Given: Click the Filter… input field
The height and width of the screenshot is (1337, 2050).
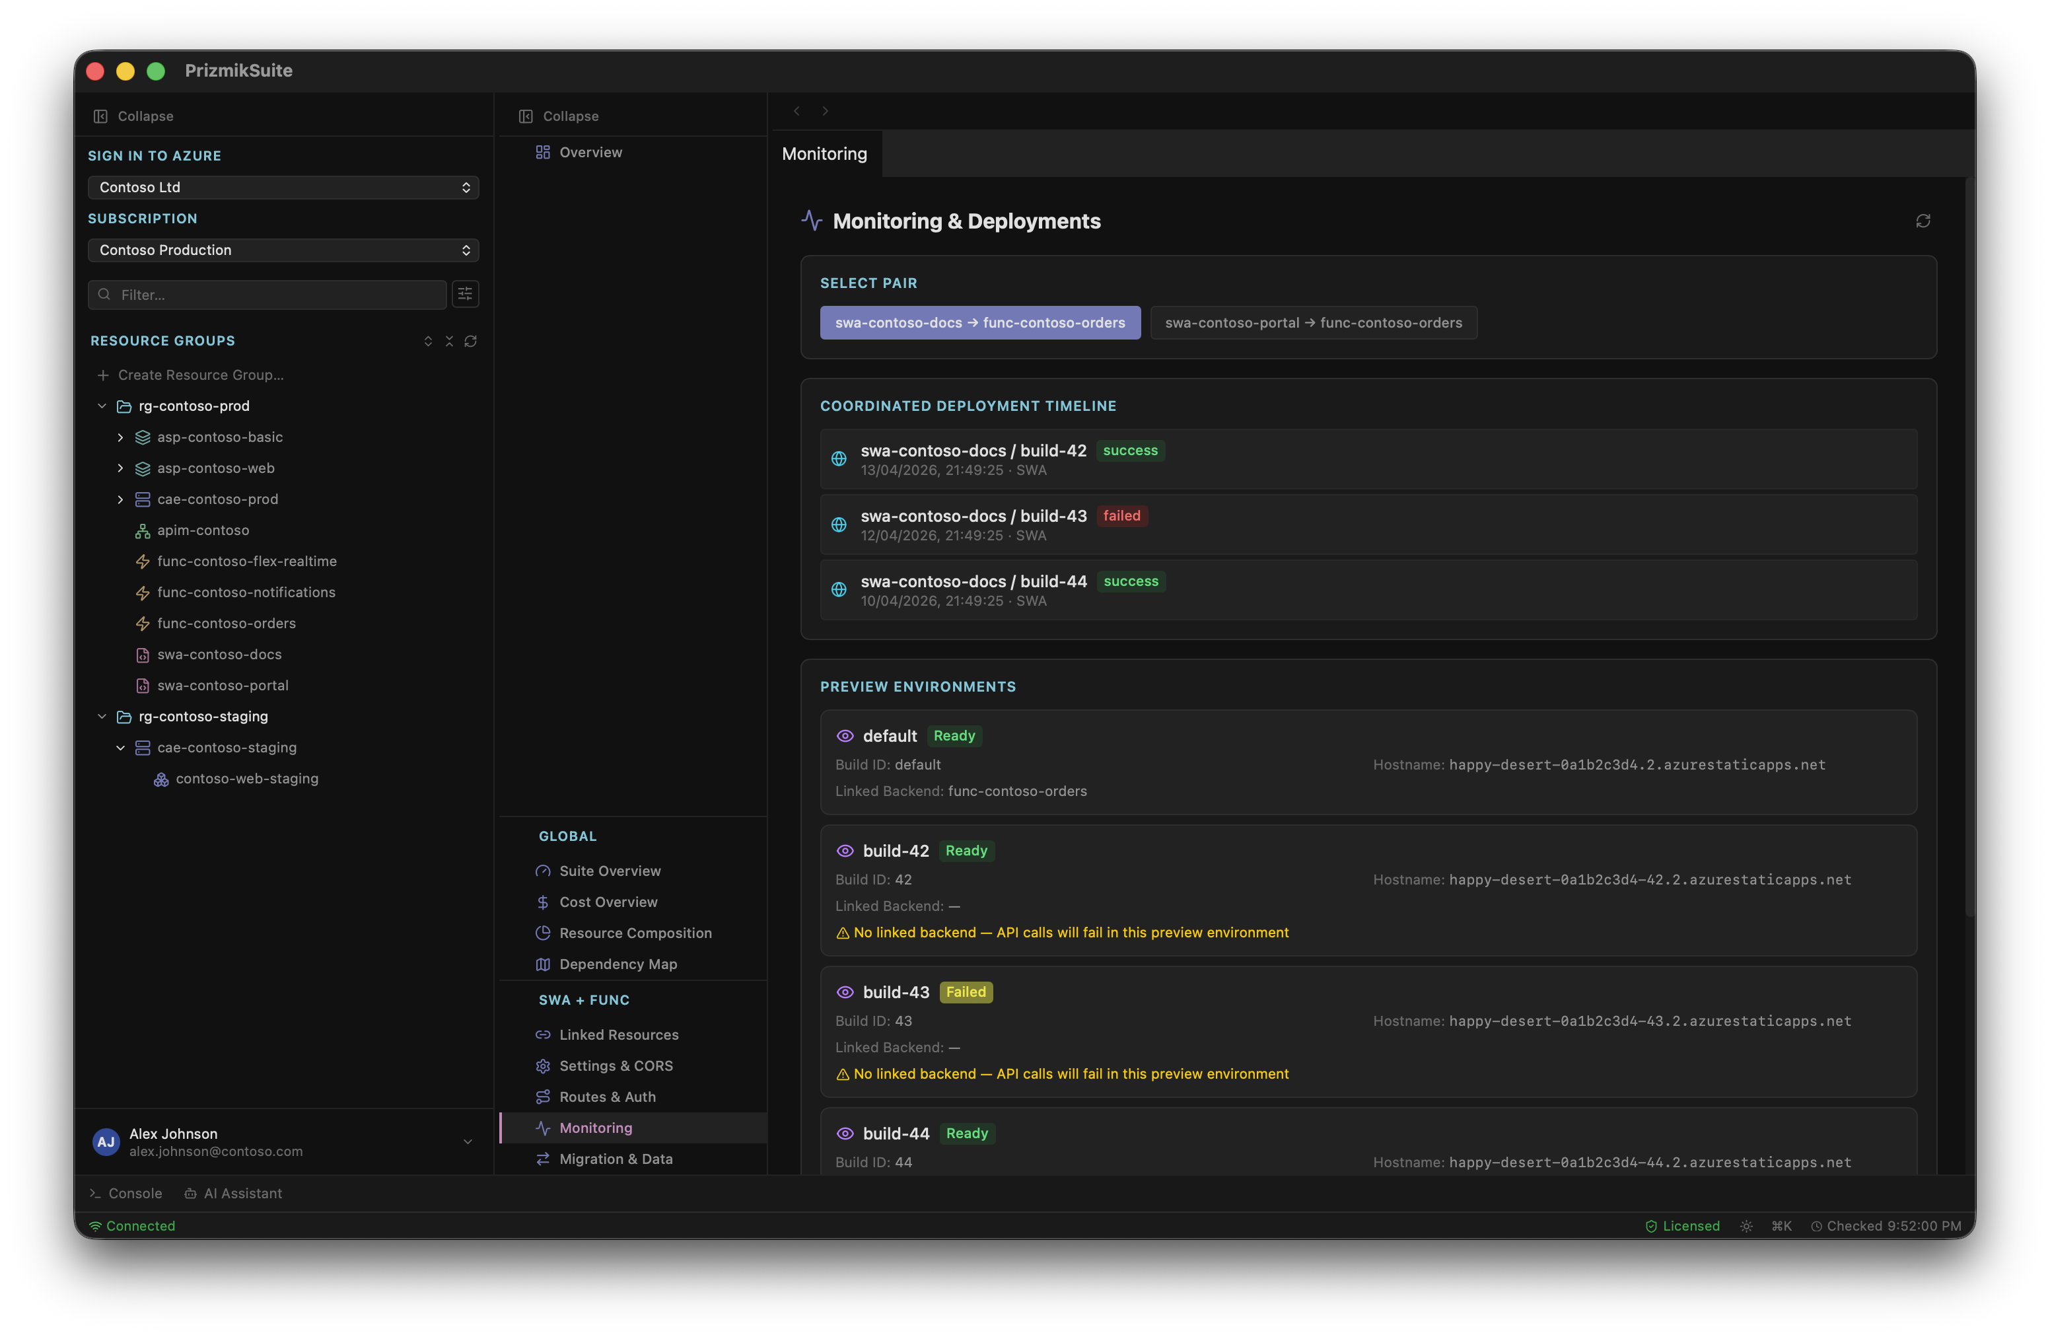Looking at the screenshot, I should tap(267, 295).
